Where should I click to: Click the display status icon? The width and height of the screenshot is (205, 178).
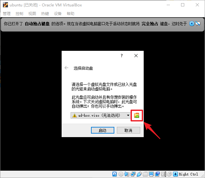tap(151, 174)
